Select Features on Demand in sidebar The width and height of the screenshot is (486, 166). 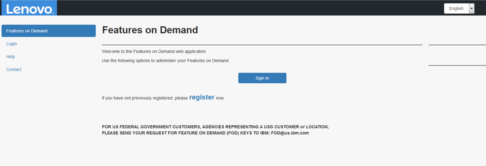pyautogui.click(x=49, y=31)
